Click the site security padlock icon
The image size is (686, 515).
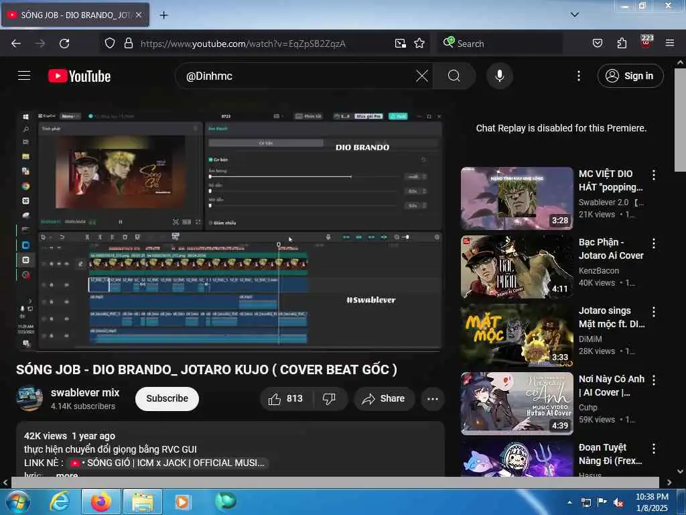tap(128, 44)
